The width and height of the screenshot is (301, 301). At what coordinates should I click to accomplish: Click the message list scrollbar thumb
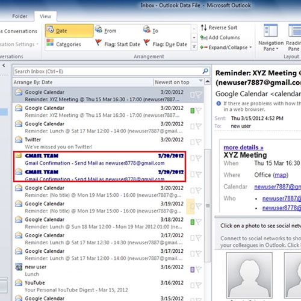tap(208, 205)
